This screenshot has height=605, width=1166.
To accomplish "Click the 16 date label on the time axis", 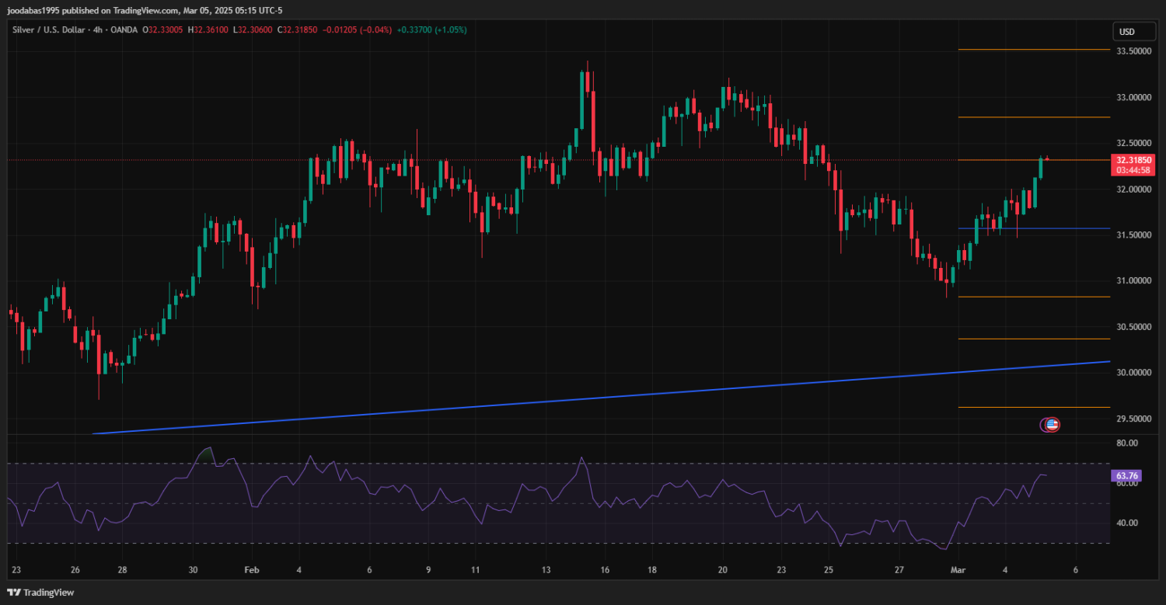I will pos(604,570).
